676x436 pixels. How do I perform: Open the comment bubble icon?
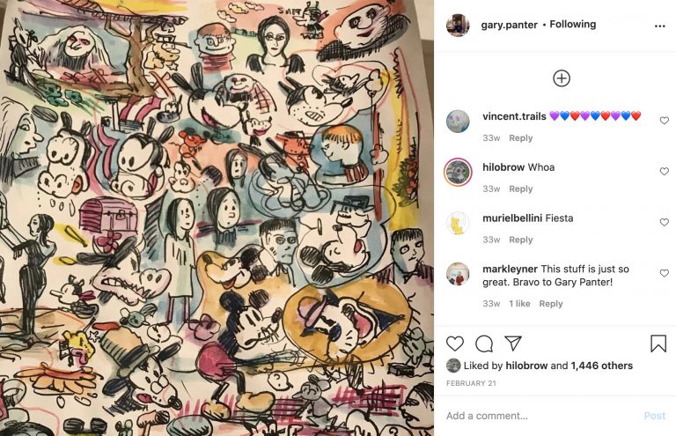click(x=484, y=344)
